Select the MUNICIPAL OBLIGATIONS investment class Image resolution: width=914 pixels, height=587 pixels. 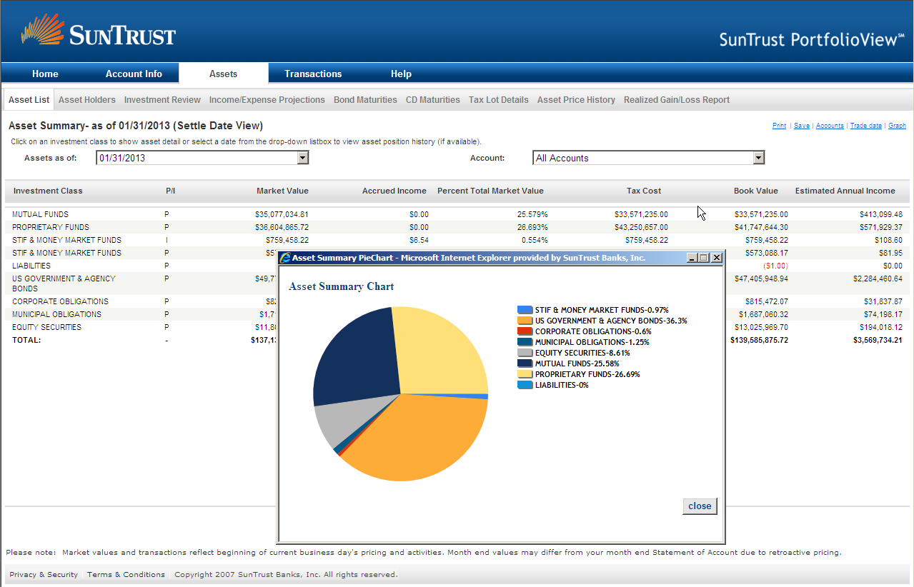[56, 314]
